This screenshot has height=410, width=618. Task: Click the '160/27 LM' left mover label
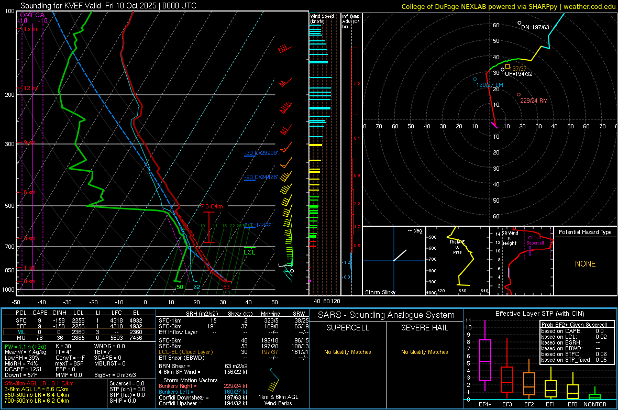[x=490, y=85]
